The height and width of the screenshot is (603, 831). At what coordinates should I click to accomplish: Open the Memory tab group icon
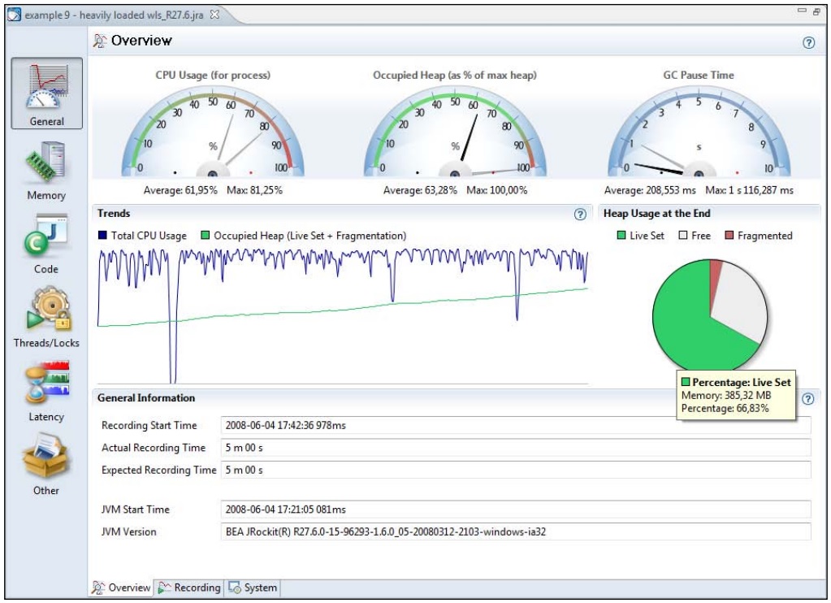point(46,171)
